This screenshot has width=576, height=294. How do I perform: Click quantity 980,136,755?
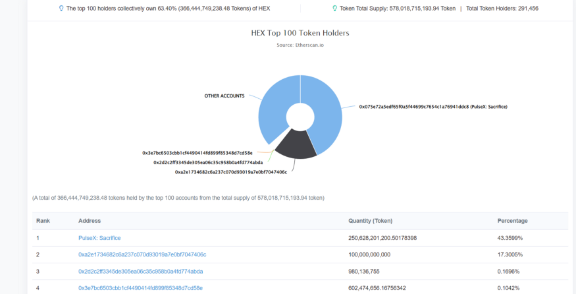point(363,272)
